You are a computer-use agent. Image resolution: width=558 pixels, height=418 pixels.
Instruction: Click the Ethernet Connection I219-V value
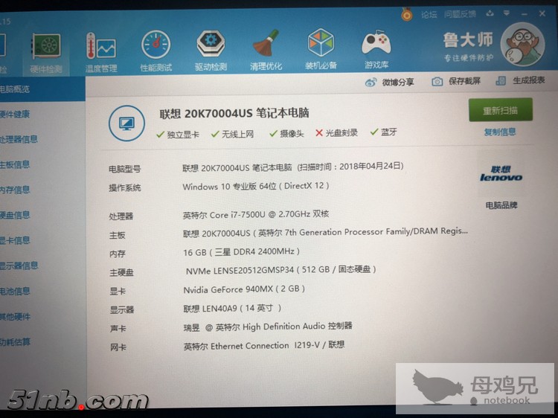(263, 345)
